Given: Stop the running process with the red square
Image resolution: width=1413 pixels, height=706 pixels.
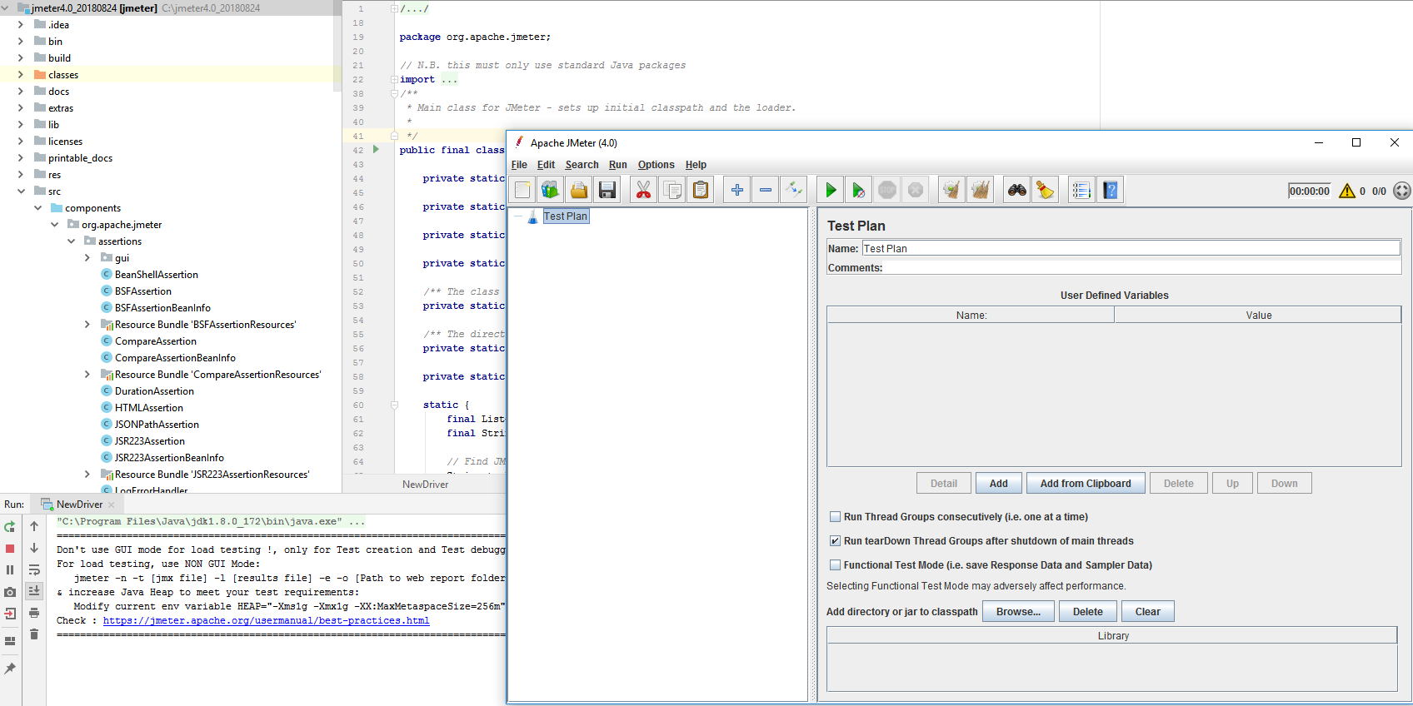Looking at the screenshot, I should 10,549.
